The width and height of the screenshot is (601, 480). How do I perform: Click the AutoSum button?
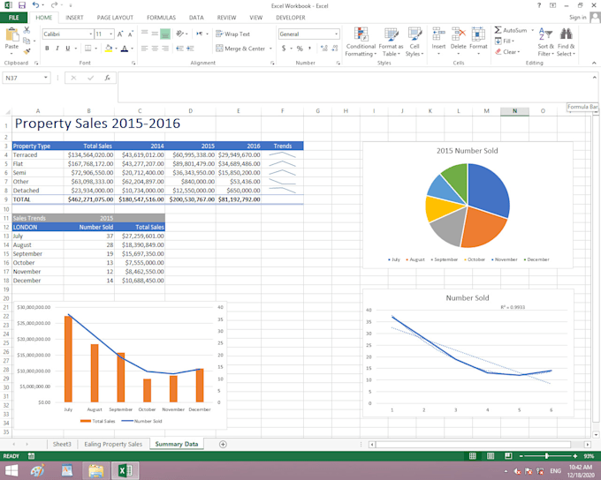pos(511,30)
